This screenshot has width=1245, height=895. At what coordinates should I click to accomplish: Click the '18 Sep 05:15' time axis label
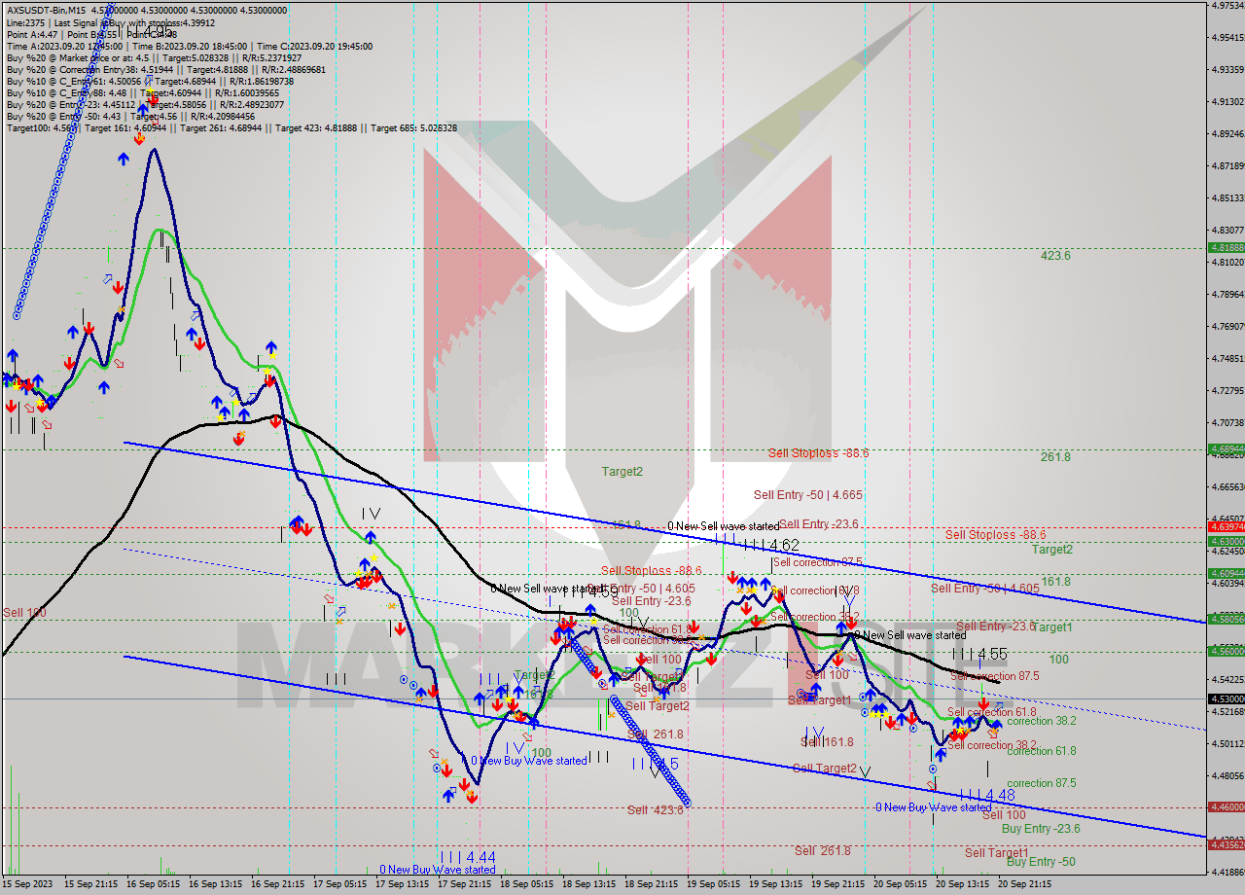click(527, 885)
